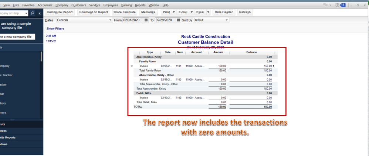Open the Help menu
This screenshot has width=369, height=156.
pos(165,5)
